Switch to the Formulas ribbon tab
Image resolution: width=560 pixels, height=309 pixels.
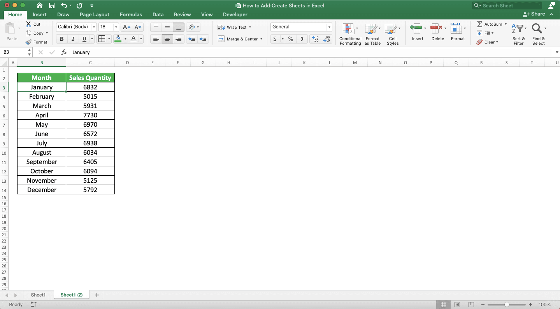[x=131, y=14]
